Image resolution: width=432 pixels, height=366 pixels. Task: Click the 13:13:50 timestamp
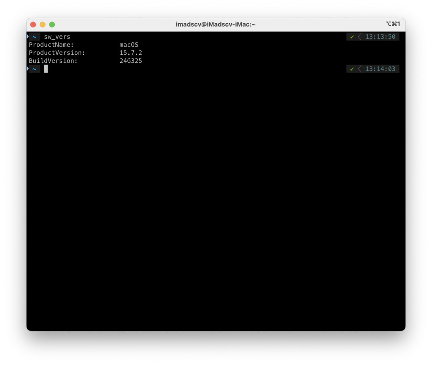point(380,37)
